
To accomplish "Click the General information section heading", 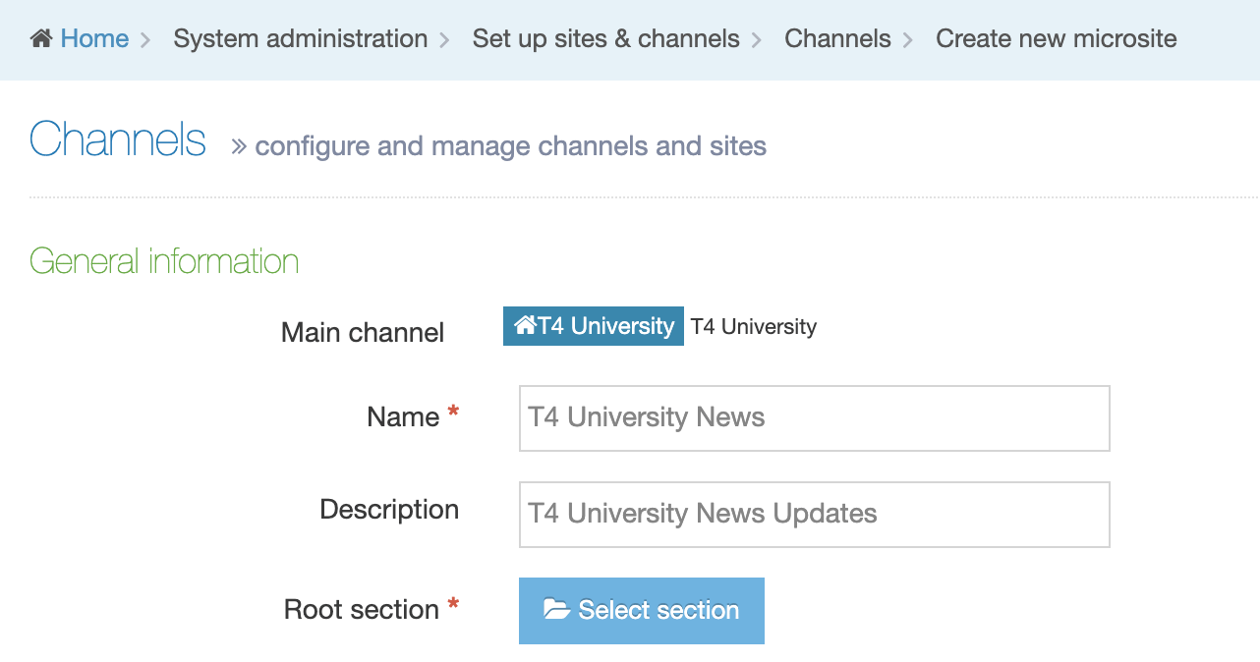I will (x=164, y=261).
